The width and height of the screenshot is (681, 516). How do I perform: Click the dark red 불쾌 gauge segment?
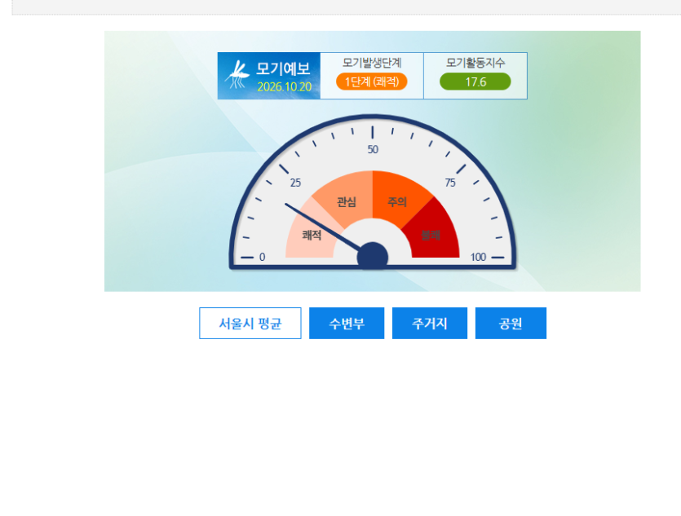(431, 236)
